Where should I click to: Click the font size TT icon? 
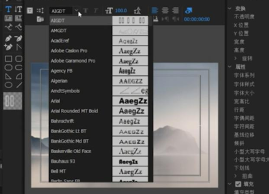click(x=109, y=11)
